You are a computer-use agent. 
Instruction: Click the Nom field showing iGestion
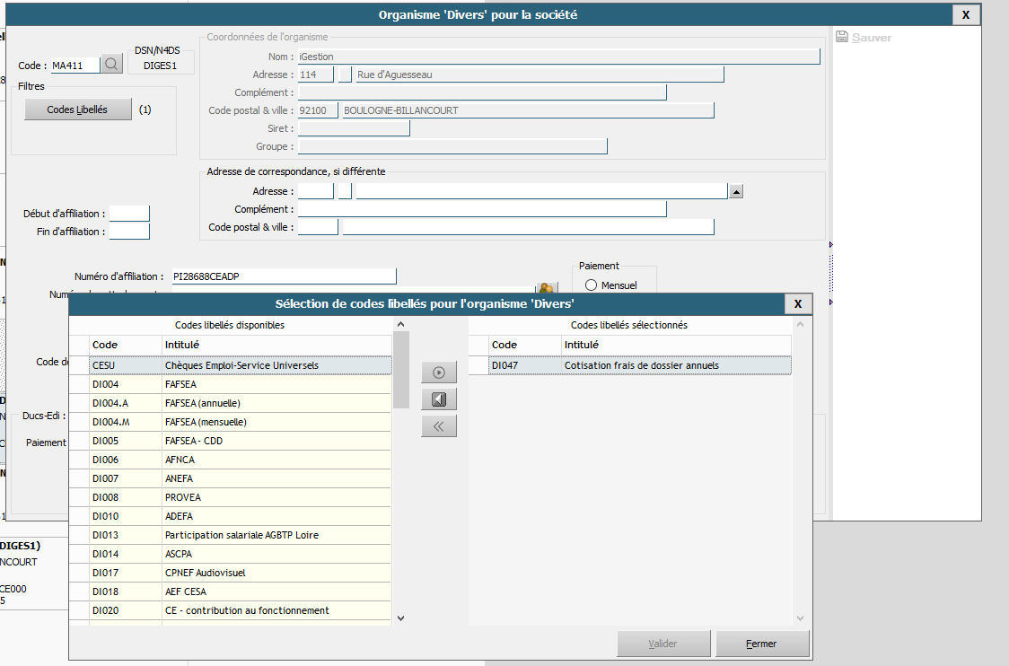[558, 57]
